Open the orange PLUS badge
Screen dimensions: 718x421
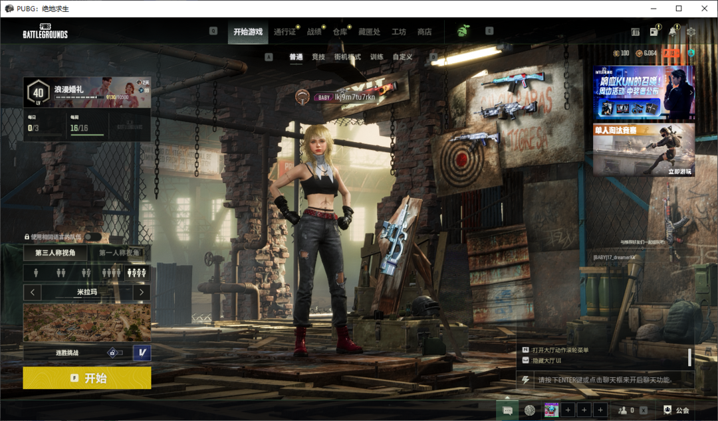click(x=670, y=53)
